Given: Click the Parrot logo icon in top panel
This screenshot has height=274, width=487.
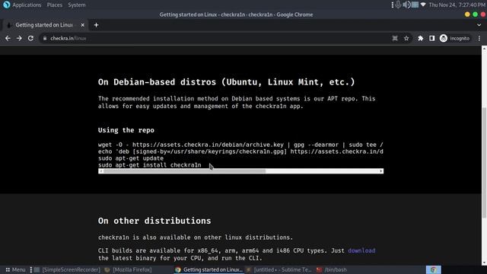Looking at the screenshot, I should tap(7, 5).
